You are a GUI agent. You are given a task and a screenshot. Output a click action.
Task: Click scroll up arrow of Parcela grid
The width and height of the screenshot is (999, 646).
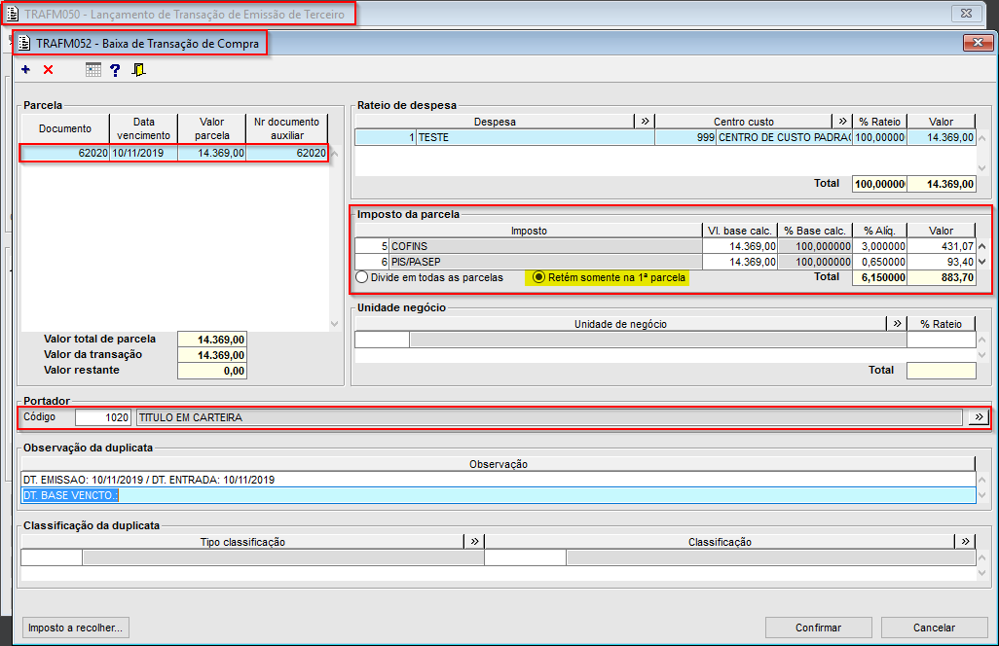(x=335, y=154)
